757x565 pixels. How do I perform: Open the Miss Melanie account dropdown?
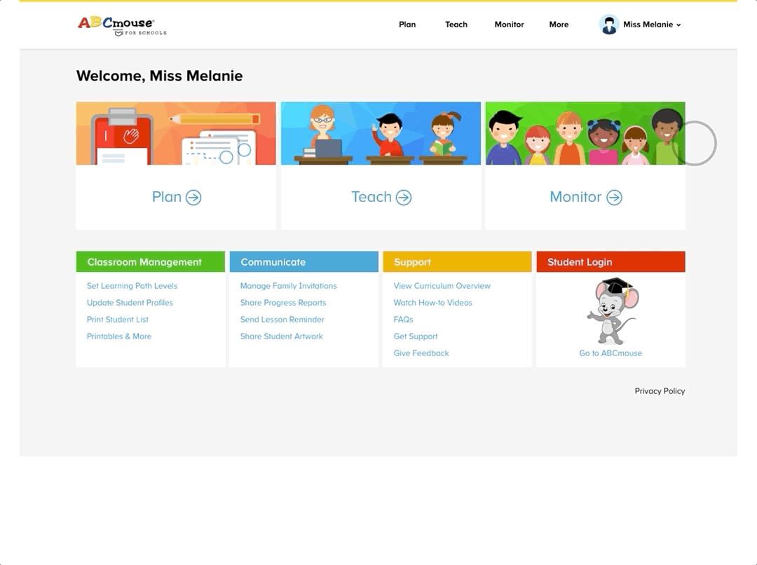652,25
